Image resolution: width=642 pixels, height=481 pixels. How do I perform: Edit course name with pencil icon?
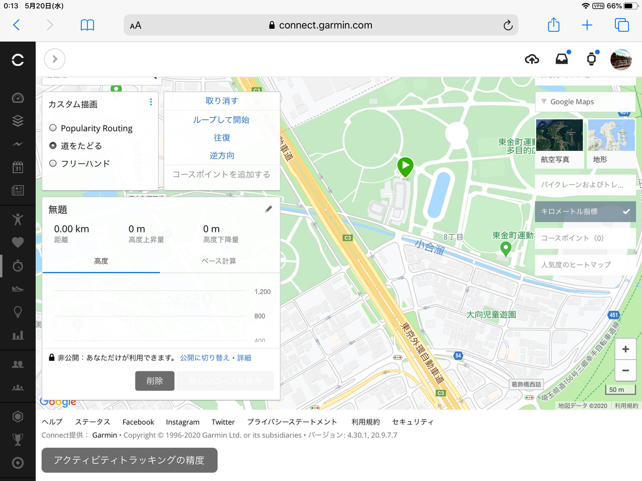tap(269, 210)
